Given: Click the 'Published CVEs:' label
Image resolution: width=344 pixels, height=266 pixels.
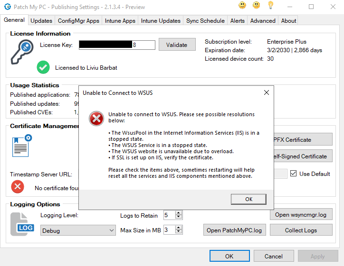Looking at the screenshot, I should pos(31,112).
